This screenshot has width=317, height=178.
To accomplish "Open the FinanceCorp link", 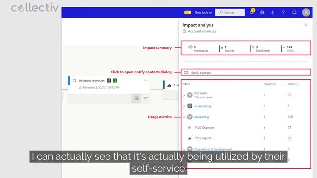I will [203, 106].
